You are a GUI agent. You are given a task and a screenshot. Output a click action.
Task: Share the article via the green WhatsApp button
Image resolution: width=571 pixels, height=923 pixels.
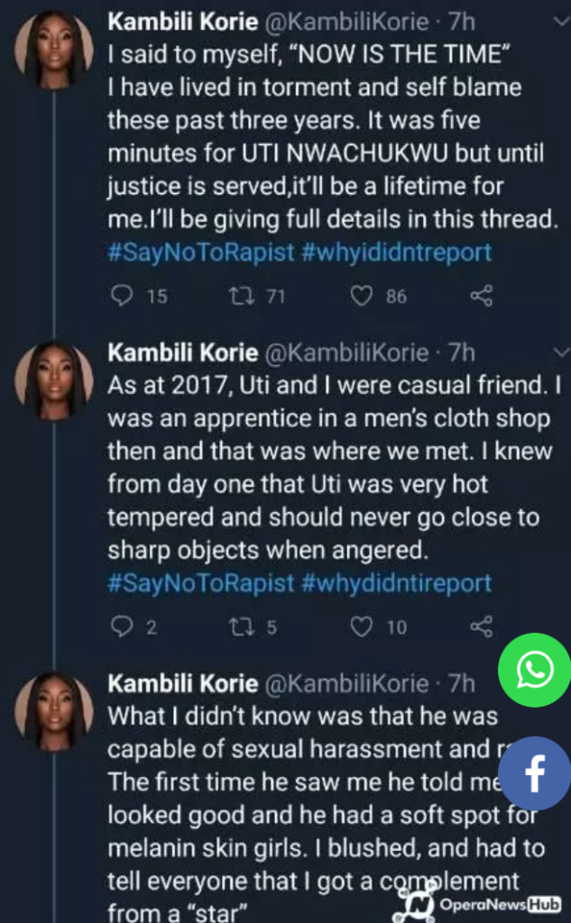pyautogui.click(x=534, y=670)
